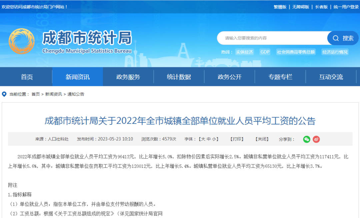Open the 首页 navigation tab
The height and width of the screenshot is (218, 360).
point(27,77)
